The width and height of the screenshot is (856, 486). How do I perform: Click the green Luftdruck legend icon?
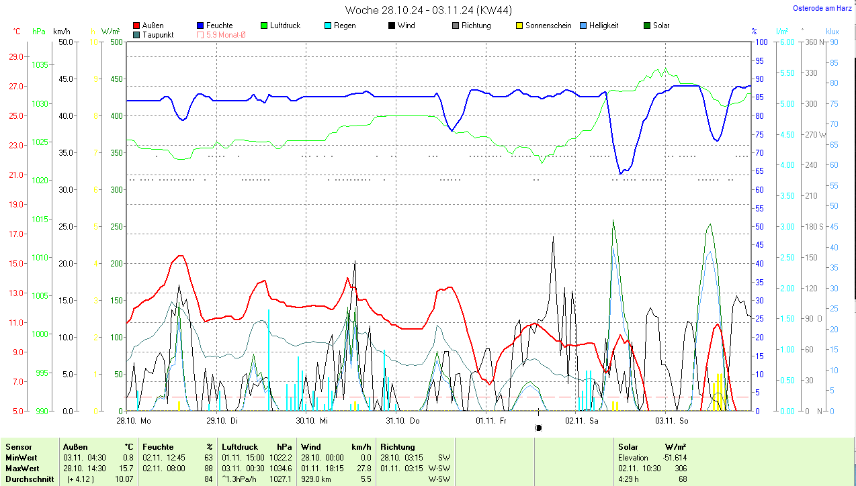[x=264, y=26]
